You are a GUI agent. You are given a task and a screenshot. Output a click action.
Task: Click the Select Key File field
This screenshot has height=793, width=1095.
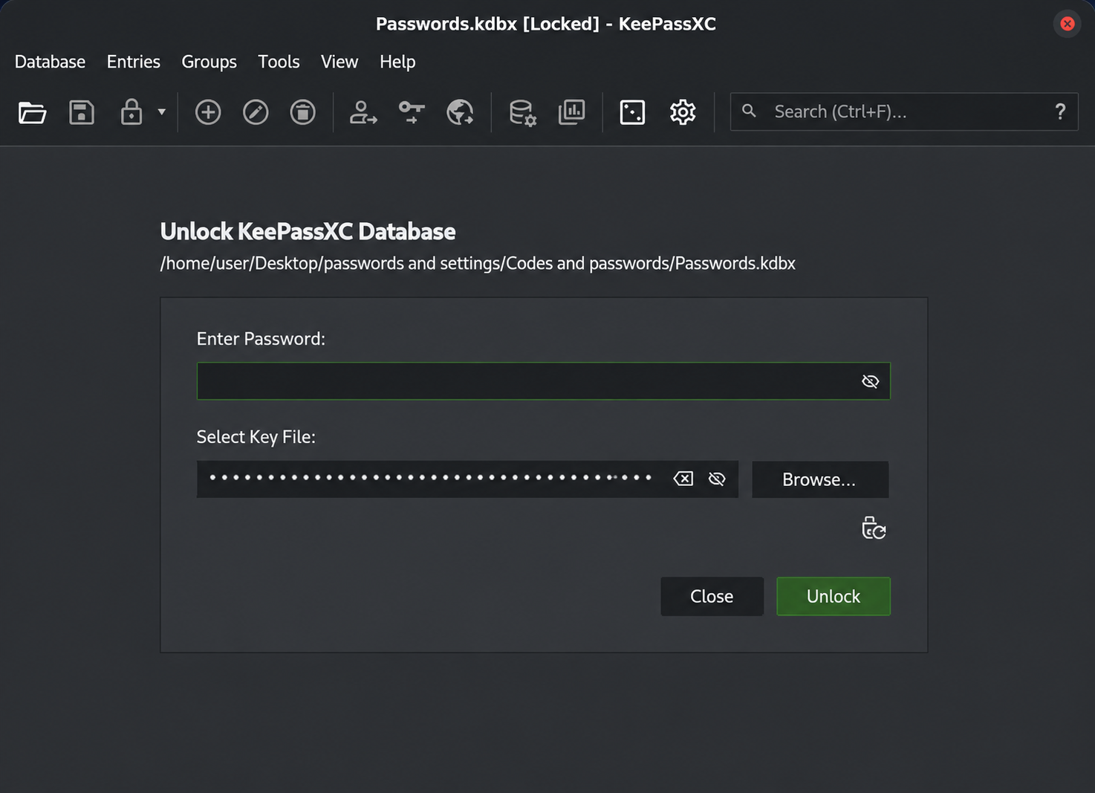467,479
